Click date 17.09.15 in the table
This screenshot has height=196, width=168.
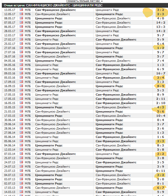10,82
